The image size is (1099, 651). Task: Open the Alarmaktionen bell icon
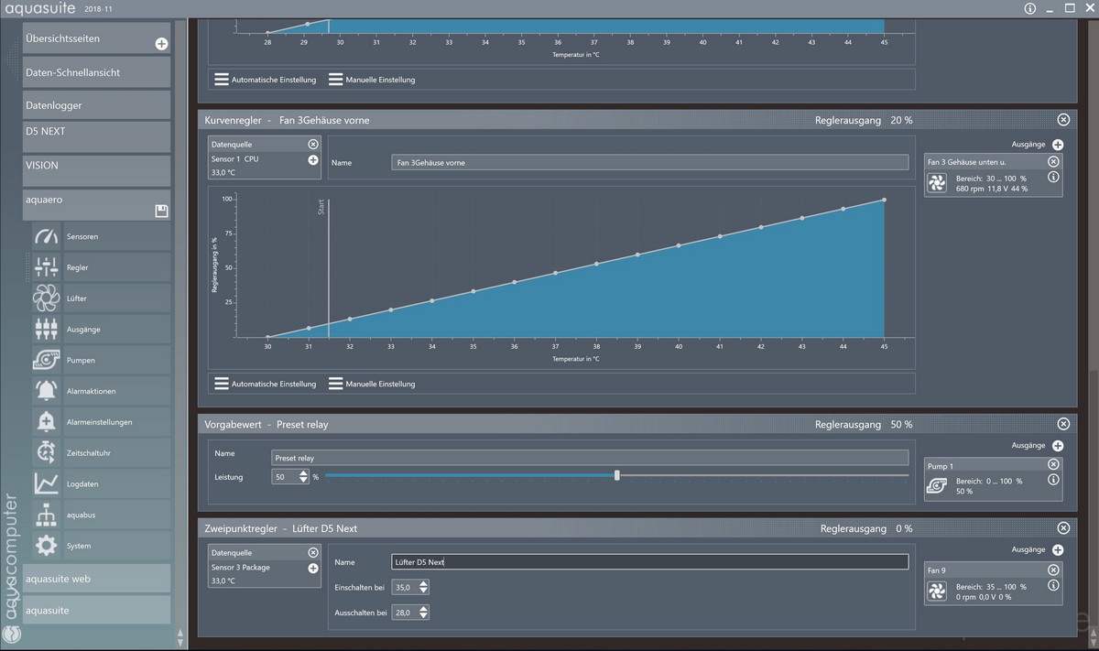pos(46,391)
